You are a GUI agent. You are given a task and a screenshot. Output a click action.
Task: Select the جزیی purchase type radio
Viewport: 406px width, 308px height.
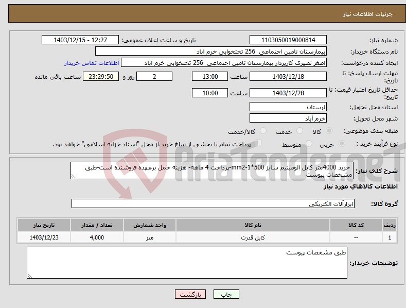point(342,144)
